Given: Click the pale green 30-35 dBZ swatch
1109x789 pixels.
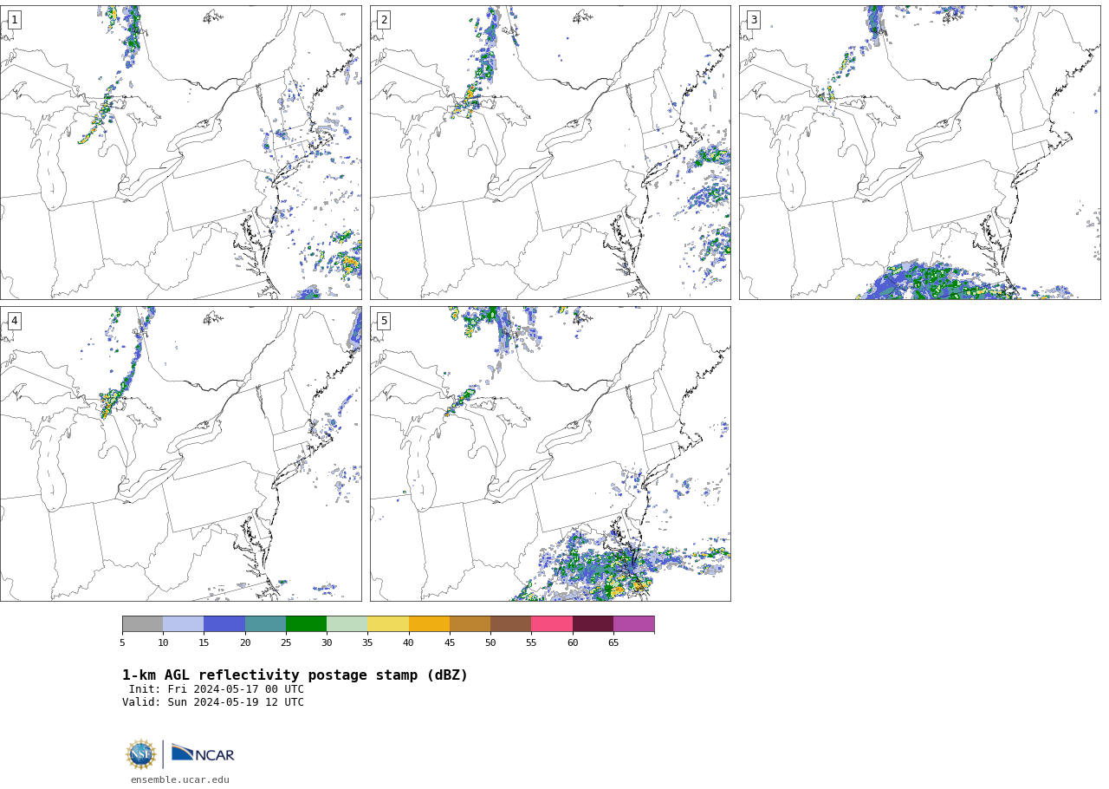Looking at the screenshot, I should tap(347, 624).
